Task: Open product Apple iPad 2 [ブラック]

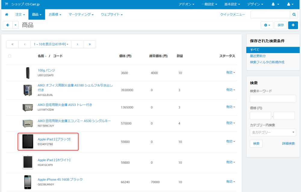Action: (x=54, y=139)
